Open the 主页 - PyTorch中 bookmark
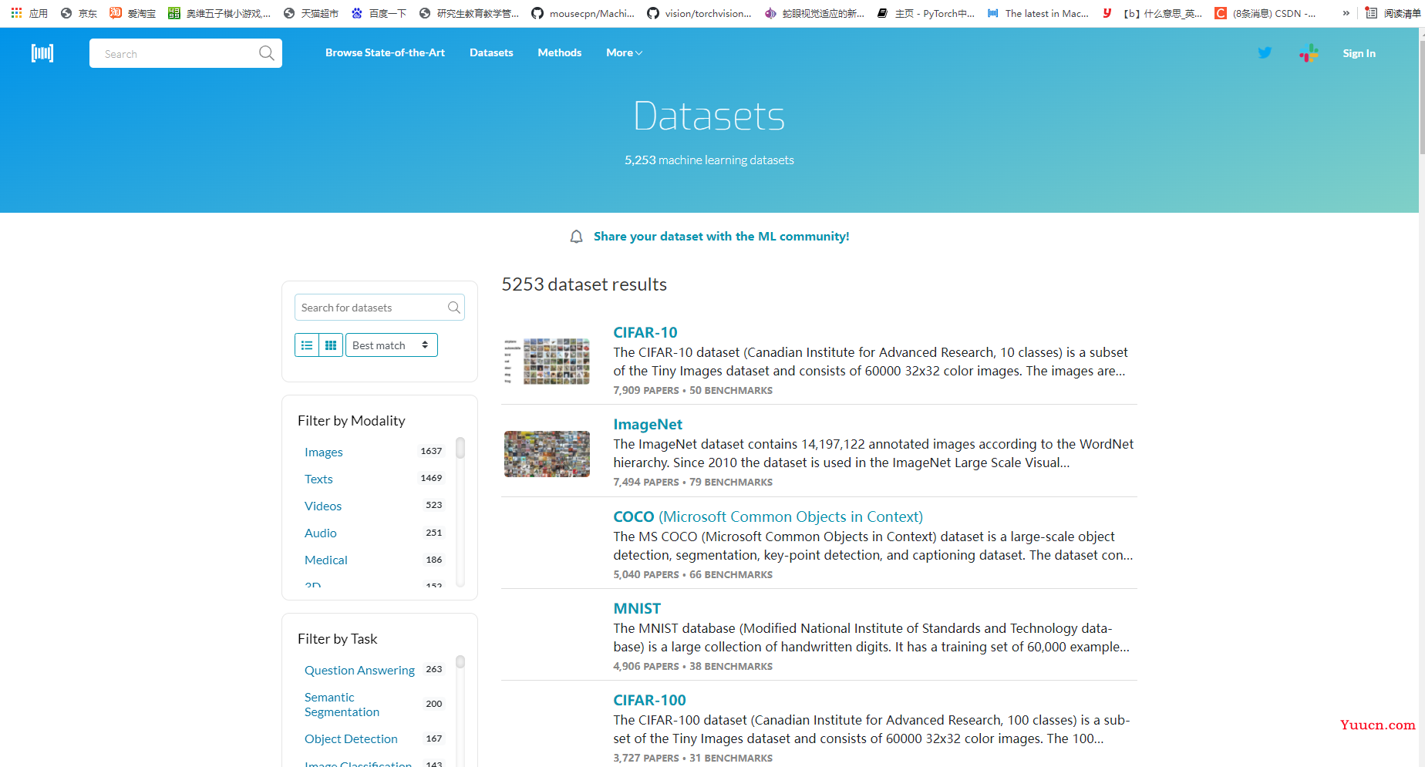 926,13
